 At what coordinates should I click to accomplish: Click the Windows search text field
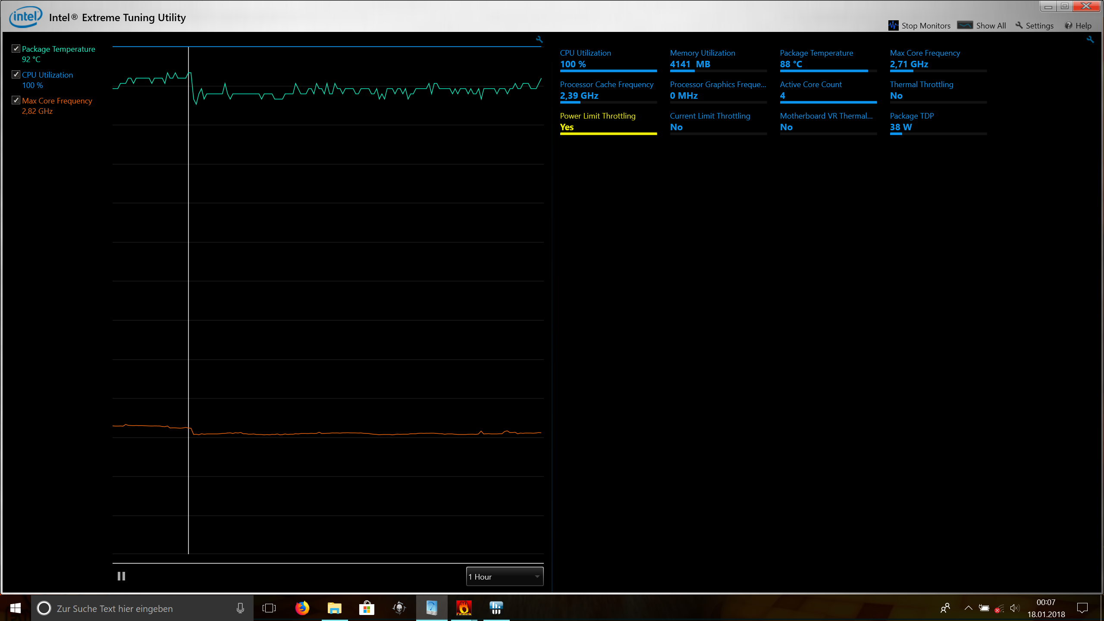[142, 608]
